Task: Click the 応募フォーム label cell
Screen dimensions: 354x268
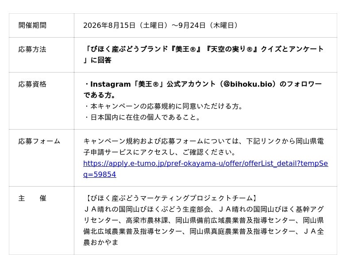Action: click(42, 158)
